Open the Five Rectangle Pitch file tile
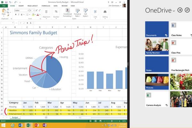 [x=181, y=64]
